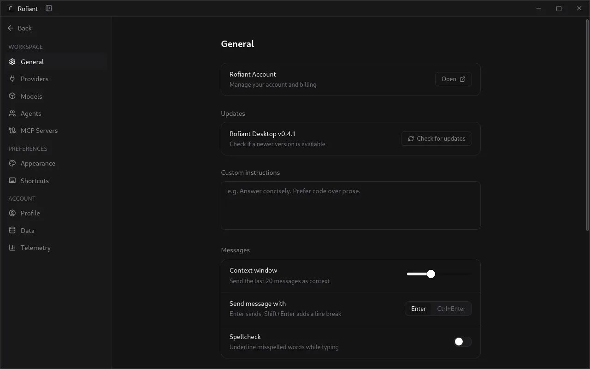Go to Models settings
This screenshot has height=369, width=590.
pyautogui.click(x=56, y=96)
